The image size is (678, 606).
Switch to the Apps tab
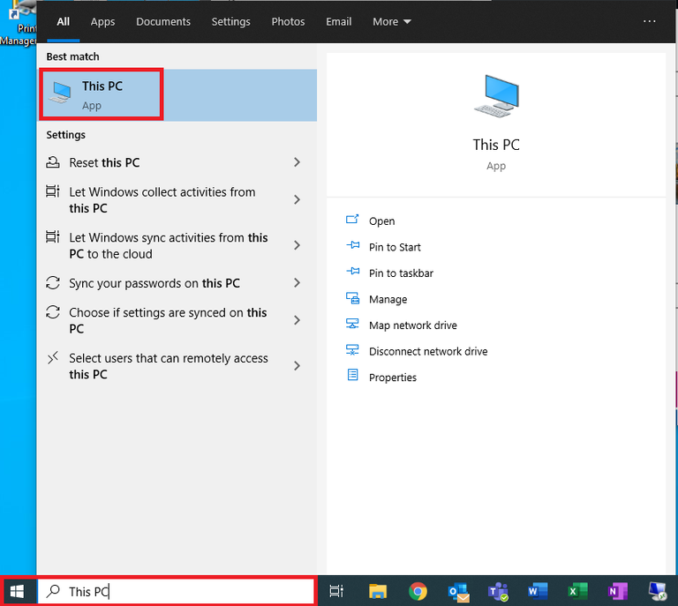[102, 21]
